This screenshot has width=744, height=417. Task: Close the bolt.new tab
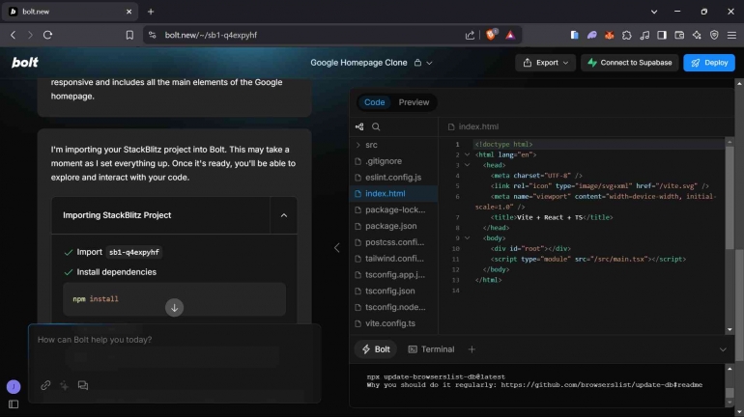pos(129,12)
